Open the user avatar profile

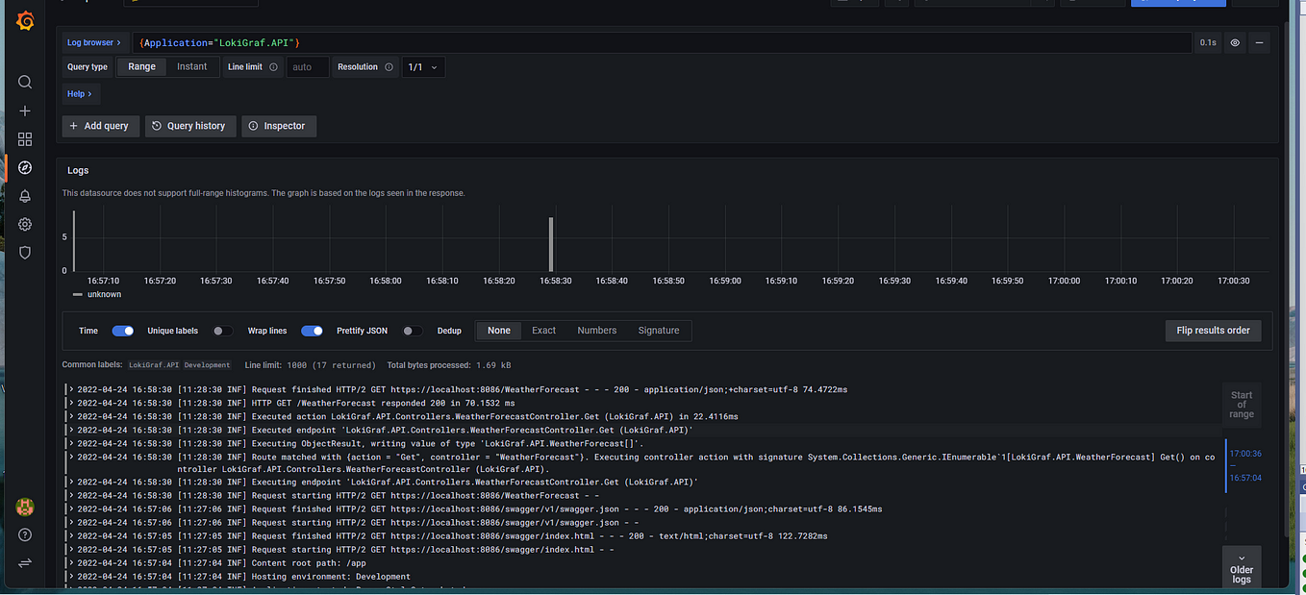point(25,507)
